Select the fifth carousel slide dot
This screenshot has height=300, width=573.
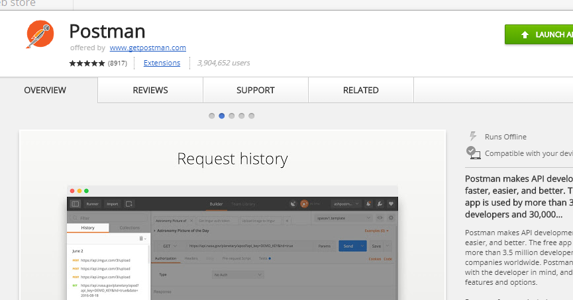[252, 116]
